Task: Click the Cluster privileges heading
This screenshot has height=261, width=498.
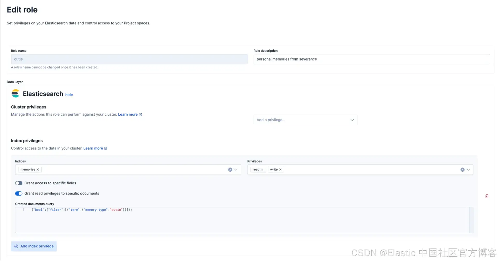Action: tap(29, 107)
